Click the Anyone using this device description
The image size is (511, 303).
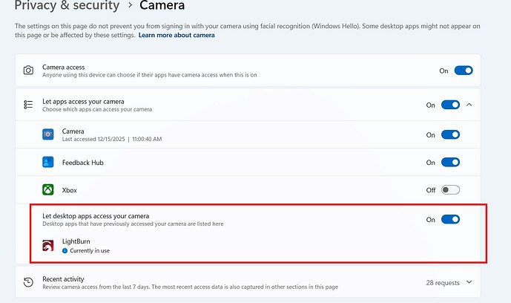tap(150, 75)
